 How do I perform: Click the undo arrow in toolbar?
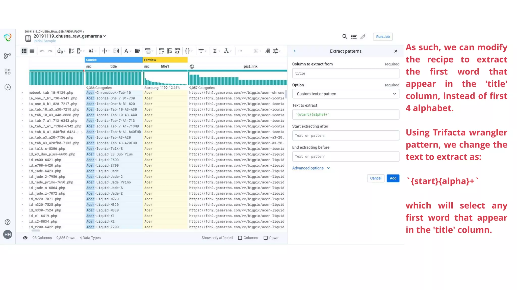(42, 51)
